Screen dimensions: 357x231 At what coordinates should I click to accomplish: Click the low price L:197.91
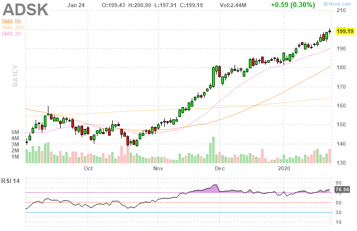coord(165,5)
